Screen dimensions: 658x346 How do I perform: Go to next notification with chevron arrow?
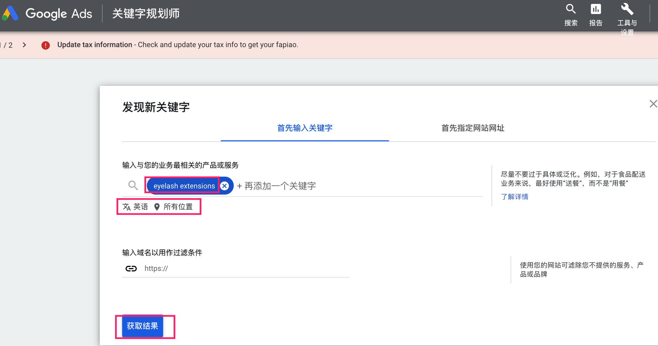(24, 45)
